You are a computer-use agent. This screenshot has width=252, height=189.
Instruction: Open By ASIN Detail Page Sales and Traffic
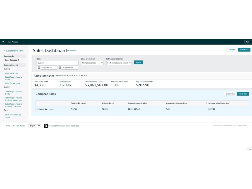click(14, 93)
